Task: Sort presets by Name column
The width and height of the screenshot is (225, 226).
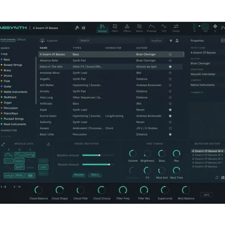Action: pos(43,48)
